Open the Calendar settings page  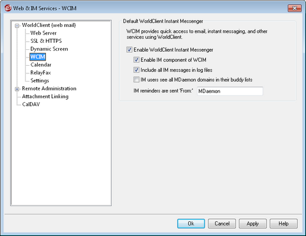point(41,65)
